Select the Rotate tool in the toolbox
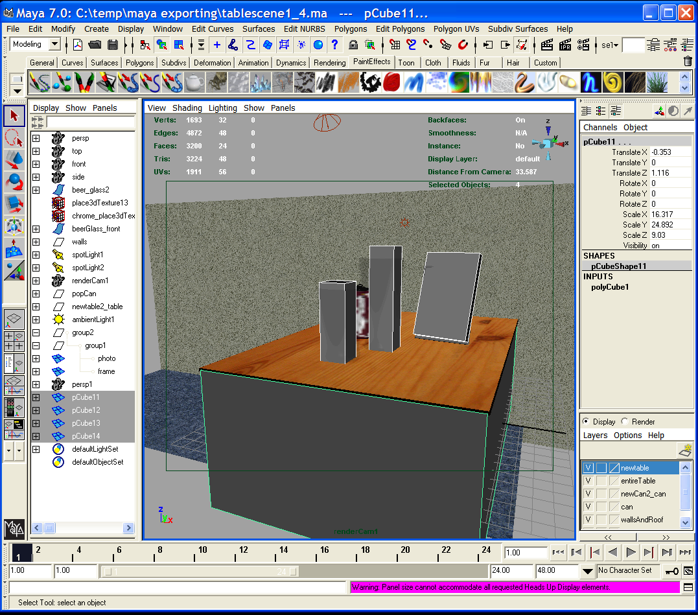Viewport: 698px width, 615px height. [x=14, y=182]
